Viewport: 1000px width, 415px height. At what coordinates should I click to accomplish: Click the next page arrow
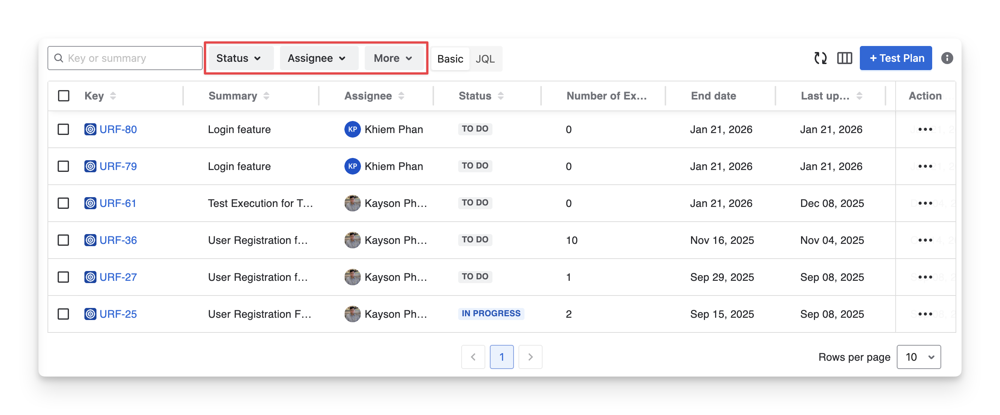[x=530, y=357]
